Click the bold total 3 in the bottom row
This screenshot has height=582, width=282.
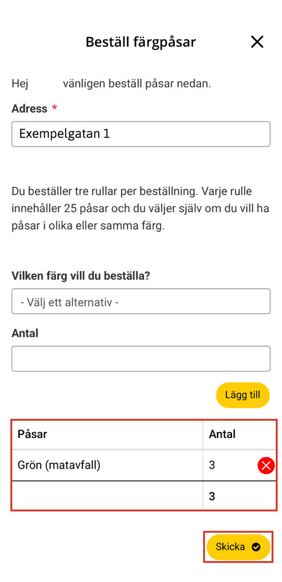pyautogui.click(x=212, y=496)
